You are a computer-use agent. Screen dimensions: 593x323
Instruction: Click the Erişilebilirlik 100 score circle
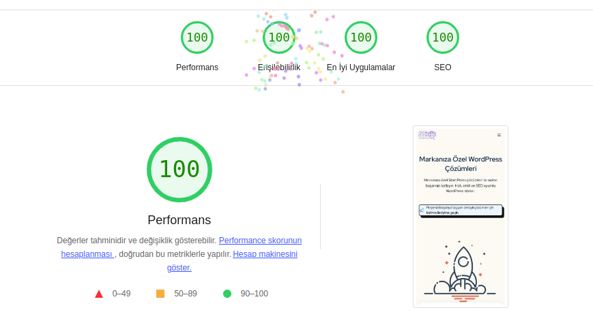pyautogui.click(x=279, y=37)
